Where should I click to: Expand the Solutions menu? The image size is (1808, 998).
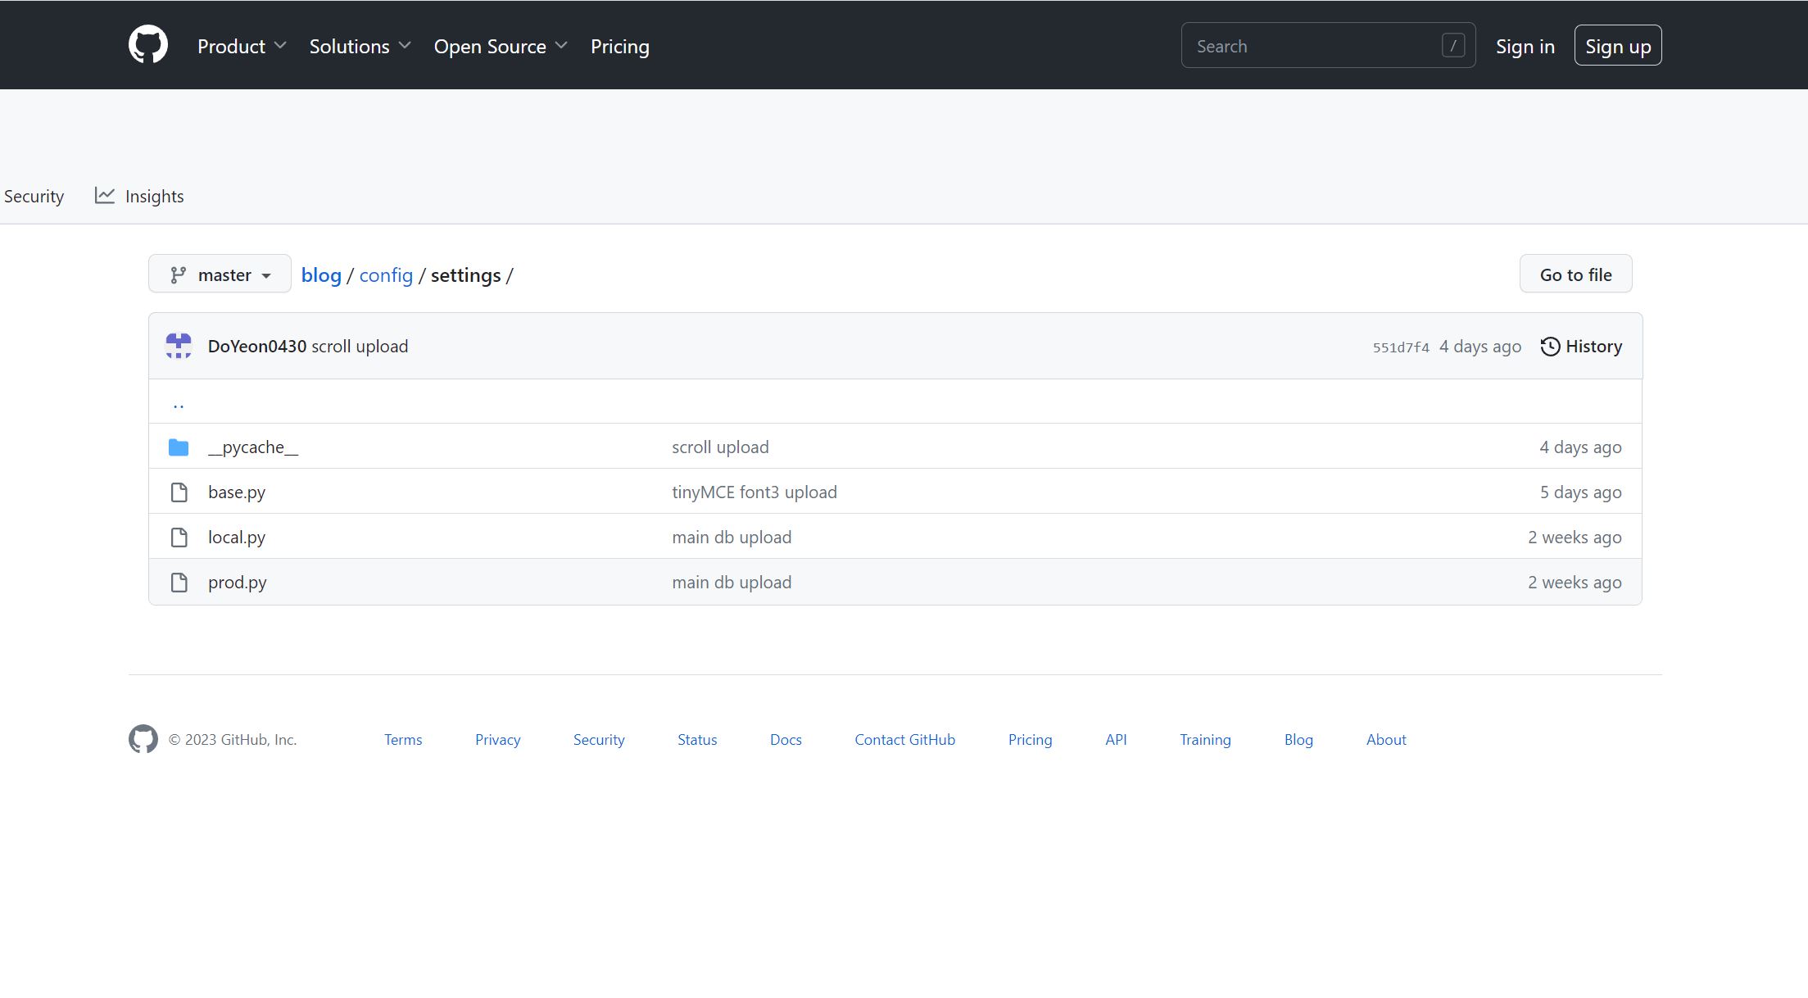(360, 47)
